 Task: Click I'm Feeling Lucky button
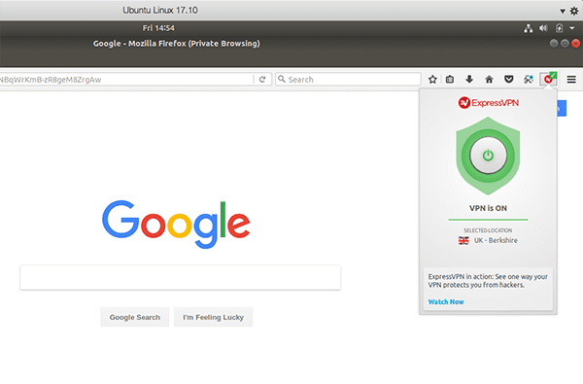pos(214,317)
